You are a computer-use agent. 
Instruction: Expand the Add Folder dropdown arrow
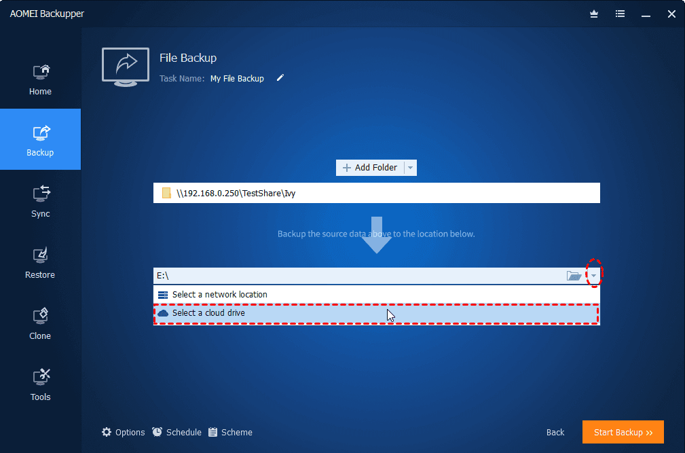410,168
